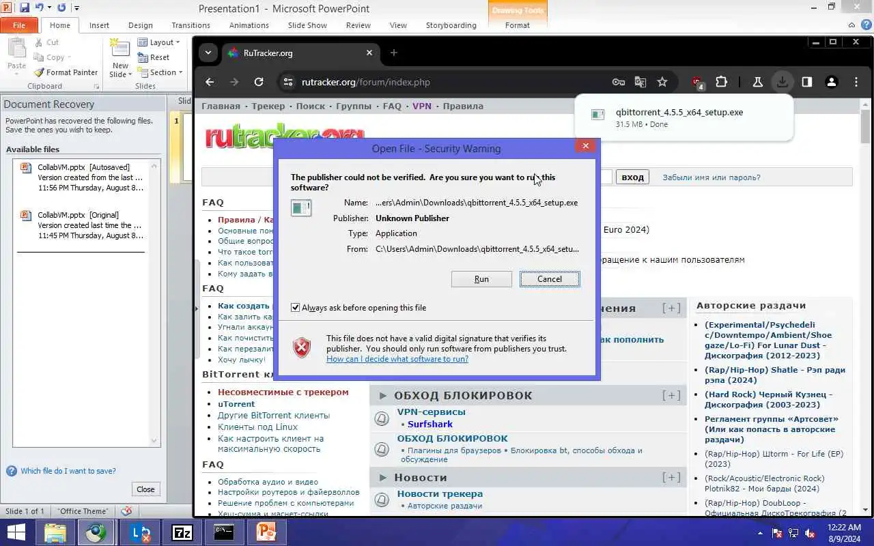Click the translate page icon in address bar

coord(640,82)
